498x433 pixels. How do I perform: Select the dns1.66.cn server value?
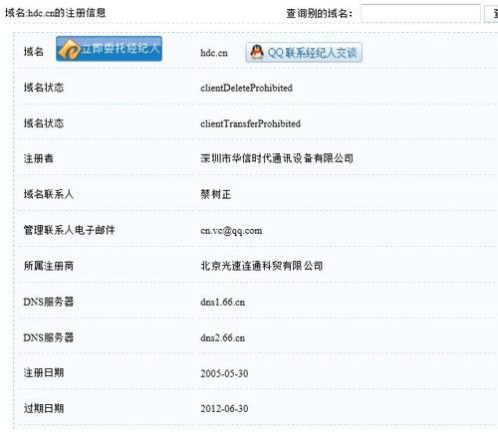pos(223,302)
